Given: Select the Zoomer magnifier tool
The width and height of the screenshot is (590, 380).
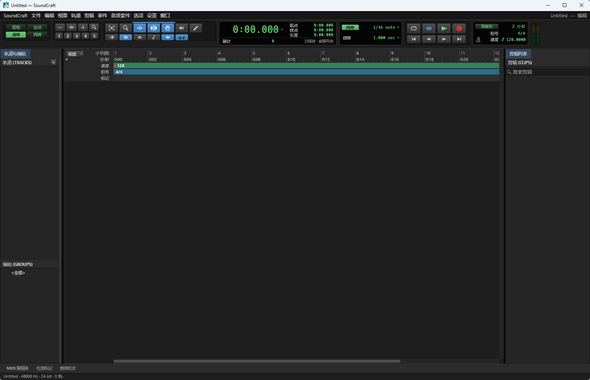Looking at the screenshot, I should [x=126, y=28].
